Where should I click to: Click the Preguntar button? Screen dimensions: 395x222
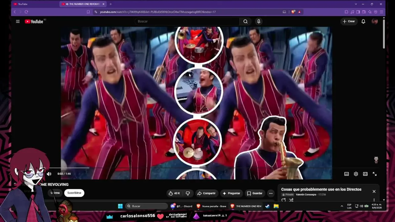click(231, 193)
